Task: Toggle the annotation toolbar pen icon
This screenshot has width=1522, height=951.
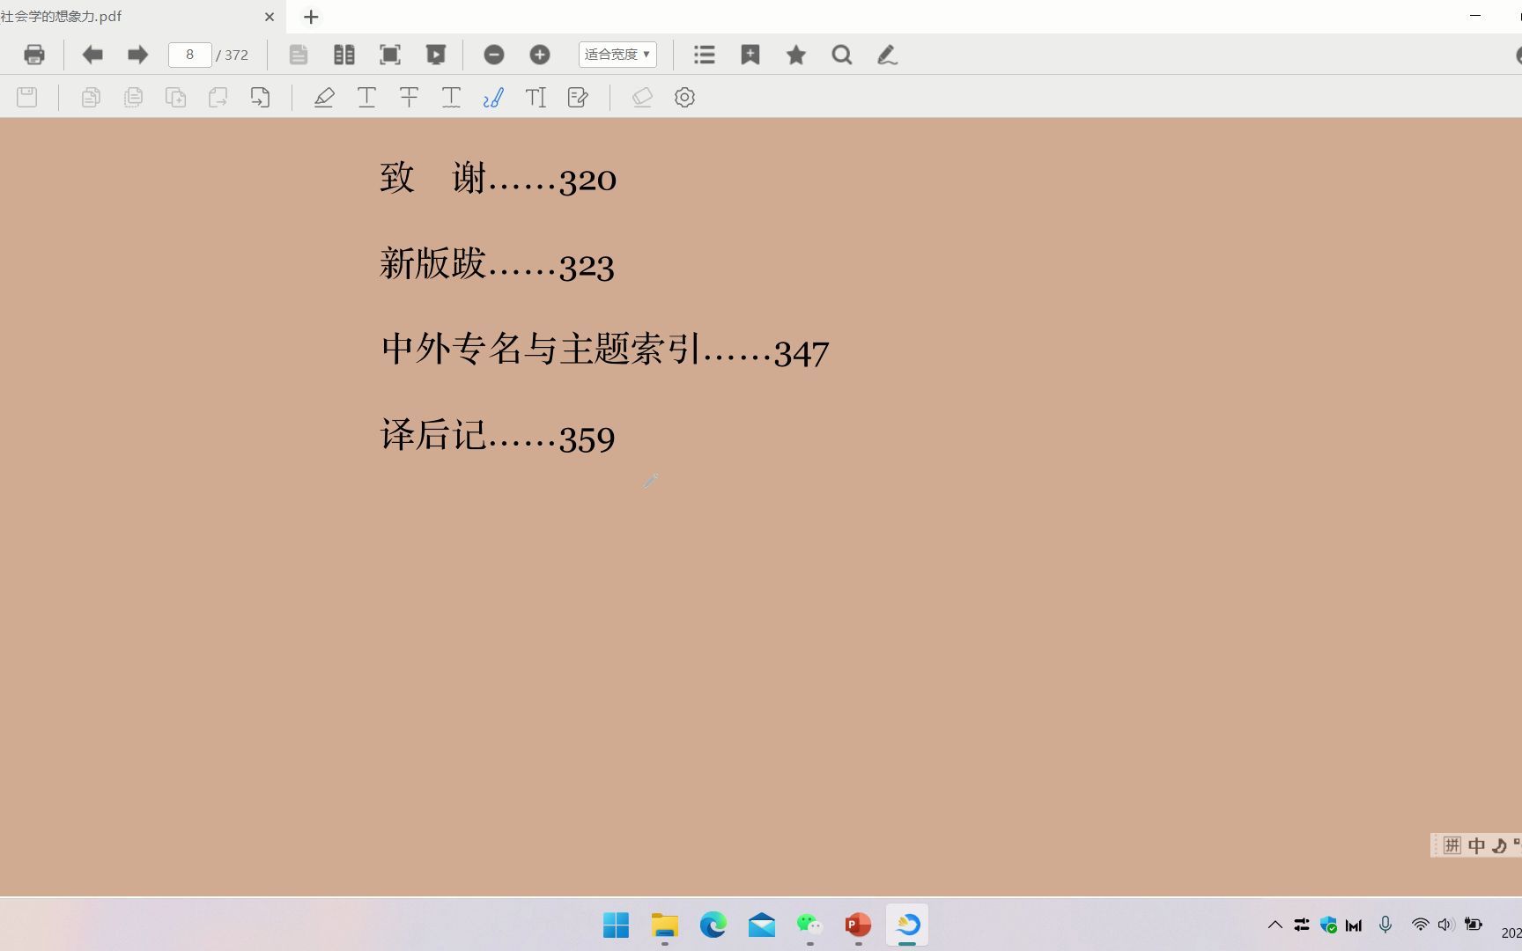Action: (x=887, y=55)
